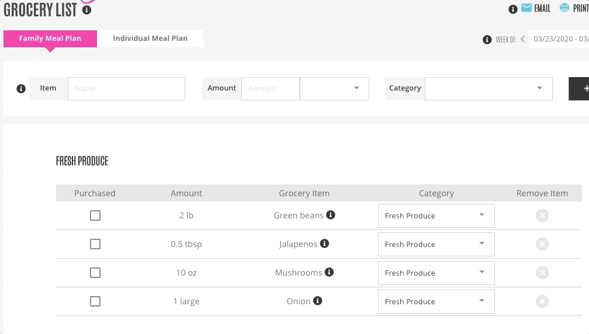Check the Jalapenos purchased box
This screenshot has height=334, width=589.
95,244
